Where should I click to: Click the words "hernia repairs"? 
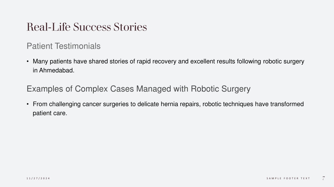[180, 104]
